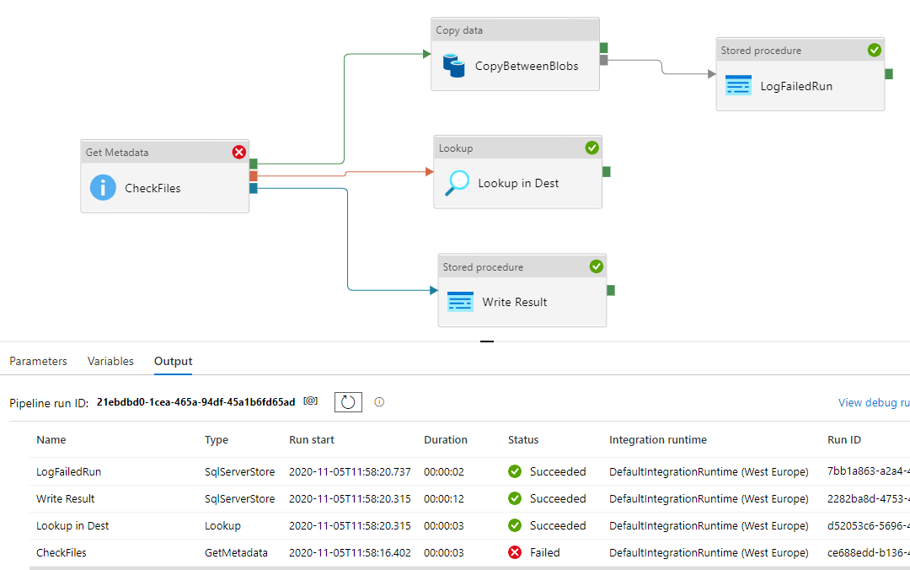Click the green success output port on CopyBetweenBlobs
The height and width of the screenshot is (570, 910).
[604, 48]
